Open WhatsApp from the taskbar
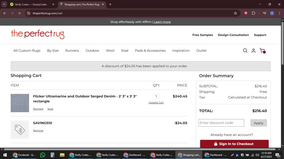Image resolution: width=284 pixels, height=159 pixels. (43, 155)
